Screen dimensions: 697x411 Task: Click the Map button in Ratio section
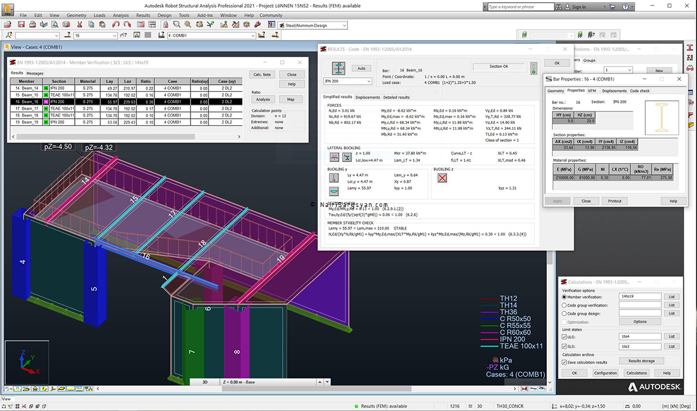tap(291, 100)
